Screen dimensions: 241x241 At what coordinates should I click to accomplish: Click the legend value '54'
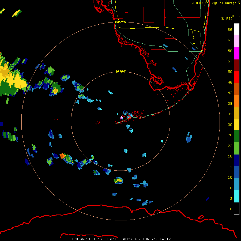230,61
